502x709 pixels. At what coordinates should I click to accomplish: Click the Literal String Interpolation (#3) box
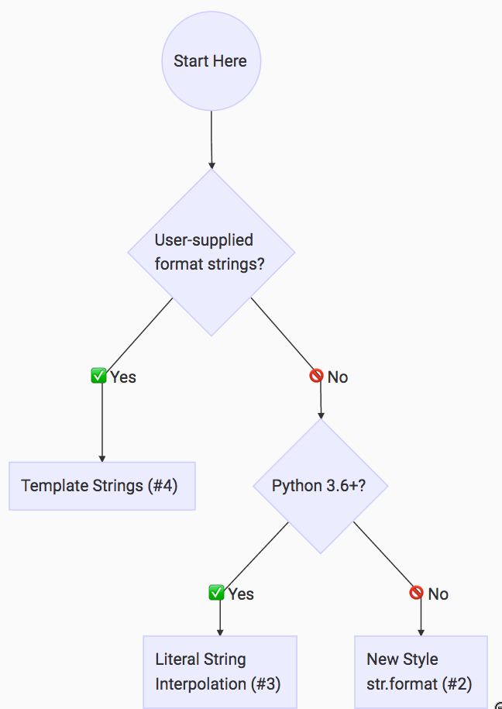pyautogui.click(x=220, y=672)
